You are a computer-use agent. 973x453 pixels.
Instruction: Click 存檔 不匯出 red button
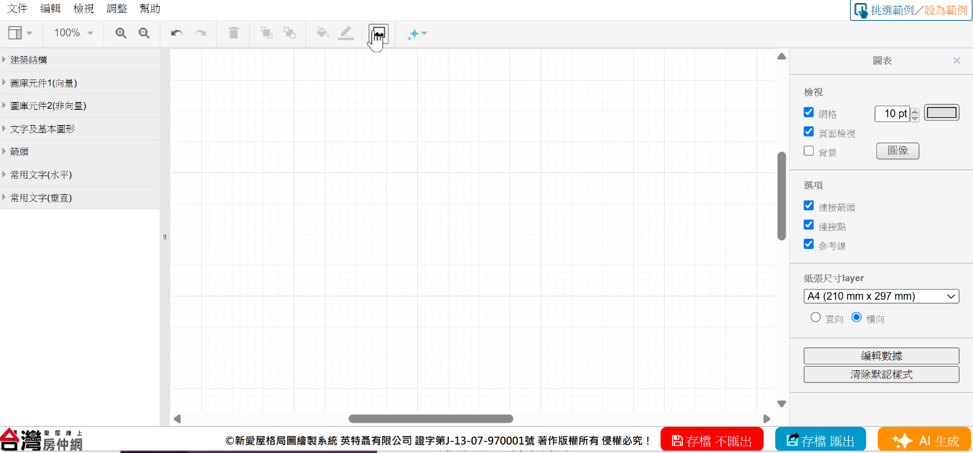click(712, 440)
